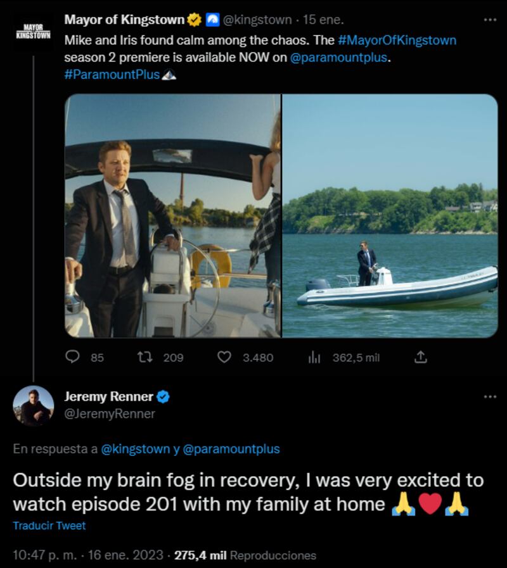Open tweet view analytics icon
This screenshot has height=568, width=507.
coord(314,358)
